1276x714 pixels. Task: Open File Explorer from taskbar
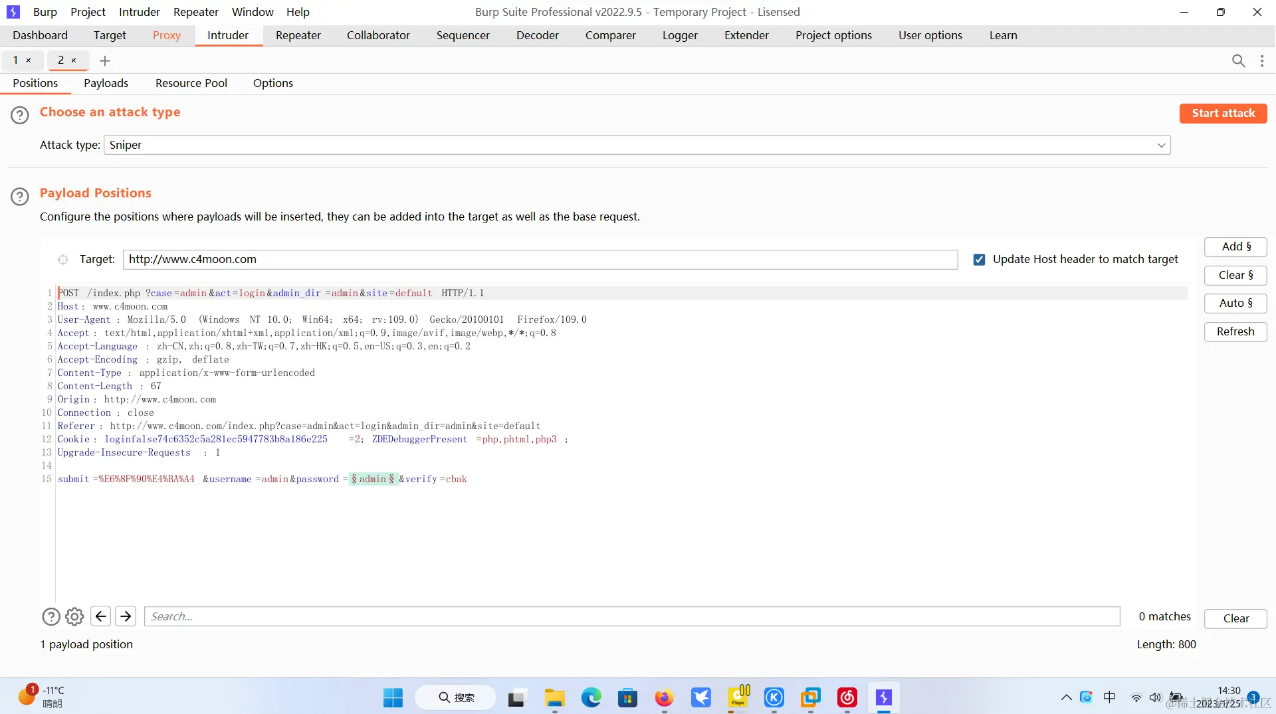pos(554,697)
